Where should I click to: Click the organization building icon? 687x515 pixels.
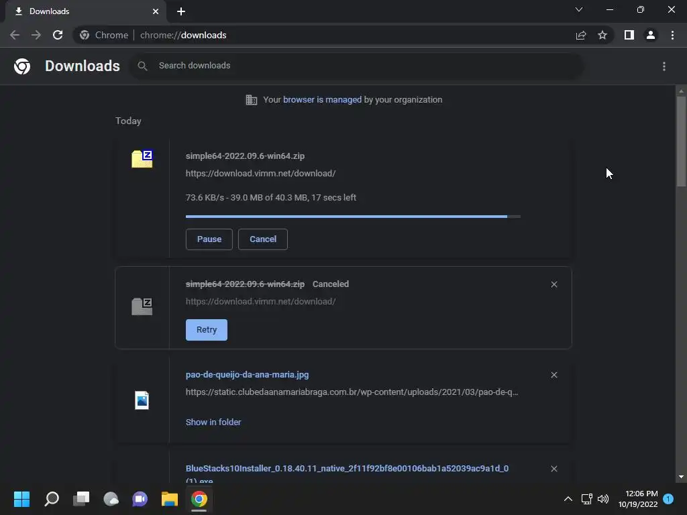[x=252, y=100]
